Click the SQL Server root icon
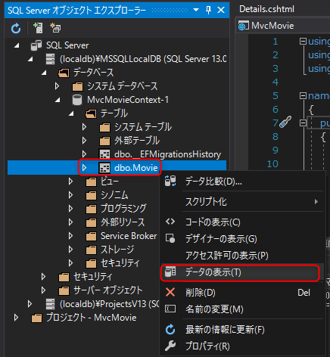Screen dimensions: 330x357 coord(36,45)
